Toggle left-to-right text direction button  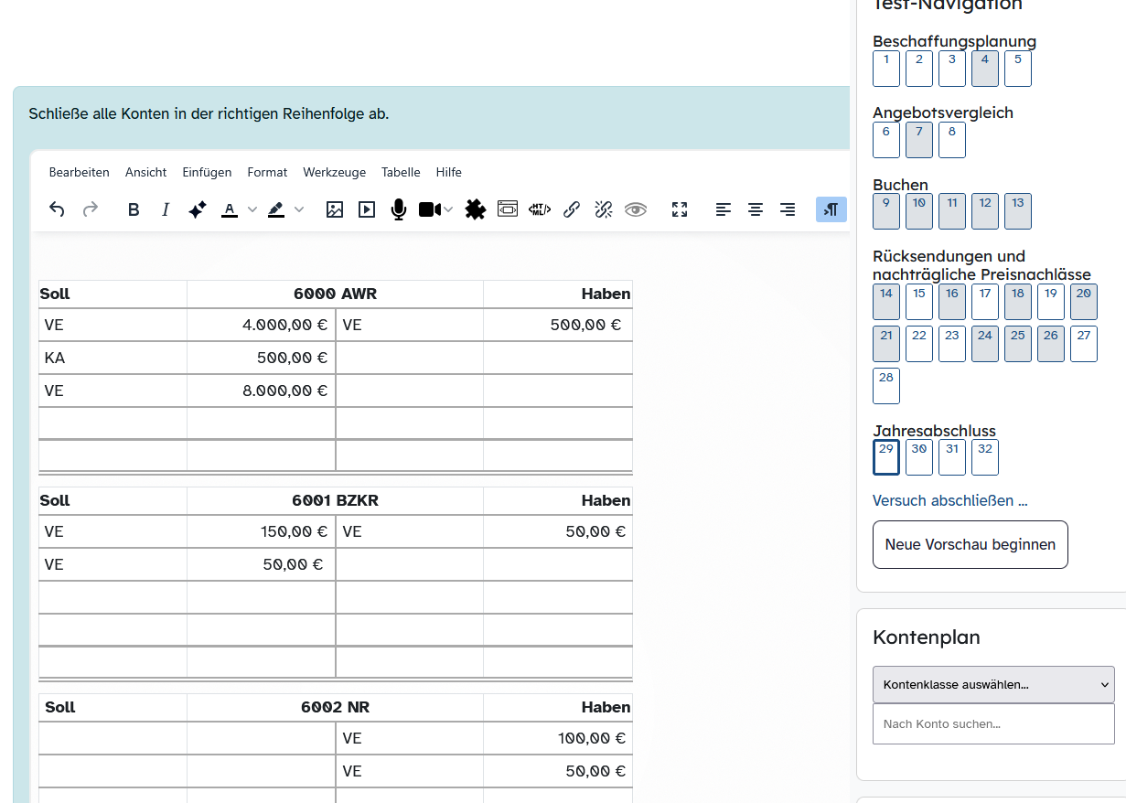click(x=831, y=209)
